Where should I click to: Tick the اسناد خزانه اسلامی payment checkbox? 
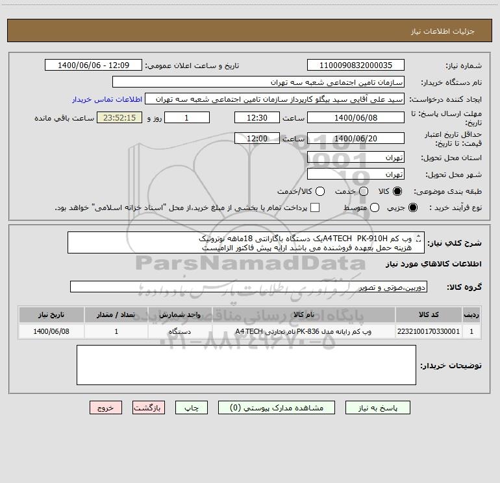pyautogui.click(x=315, y=207)
